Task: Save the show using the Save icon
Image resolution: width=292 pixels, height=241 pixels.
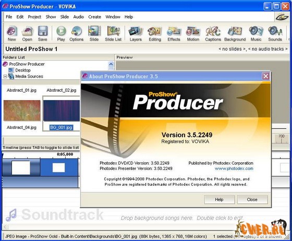Action: pos(43,33)
